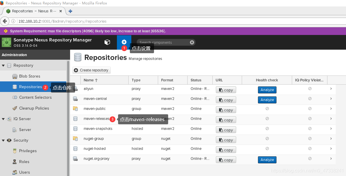Go back with the browser back arrow
The image size is (346, 176).
pyautogui.click(x=5, y=21)
